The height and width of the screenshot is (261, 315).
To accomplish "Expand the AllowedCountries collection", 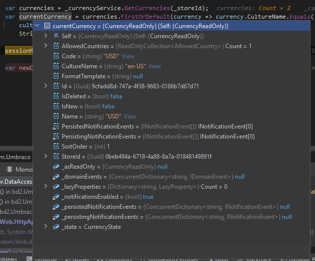I will click(46, 46).
